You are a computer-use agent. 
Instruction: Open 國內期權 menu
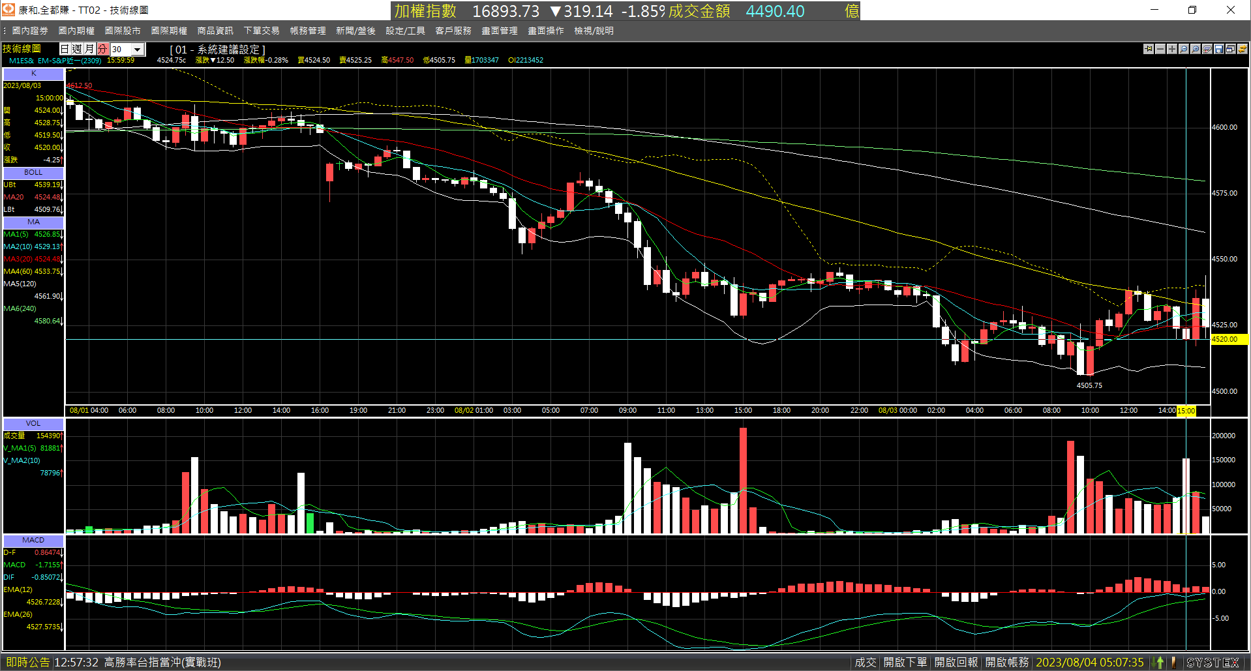tap(76, 31)
